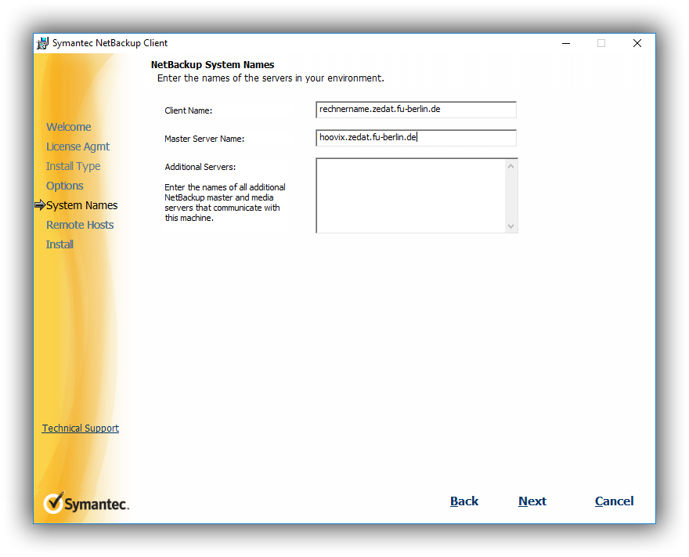Focus the Client Name input field

pyautogui.click(x=416, y=110)
